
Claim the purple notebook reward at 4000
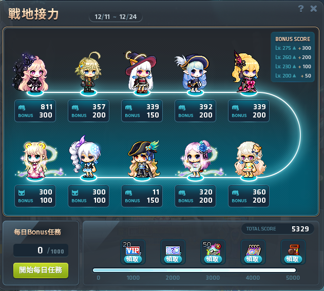click(x=253, y=259)
